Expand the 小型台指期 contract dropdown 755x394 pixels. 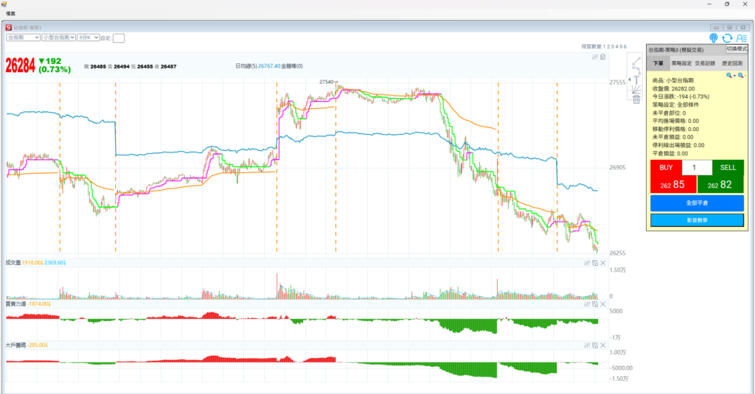[58, 37]
